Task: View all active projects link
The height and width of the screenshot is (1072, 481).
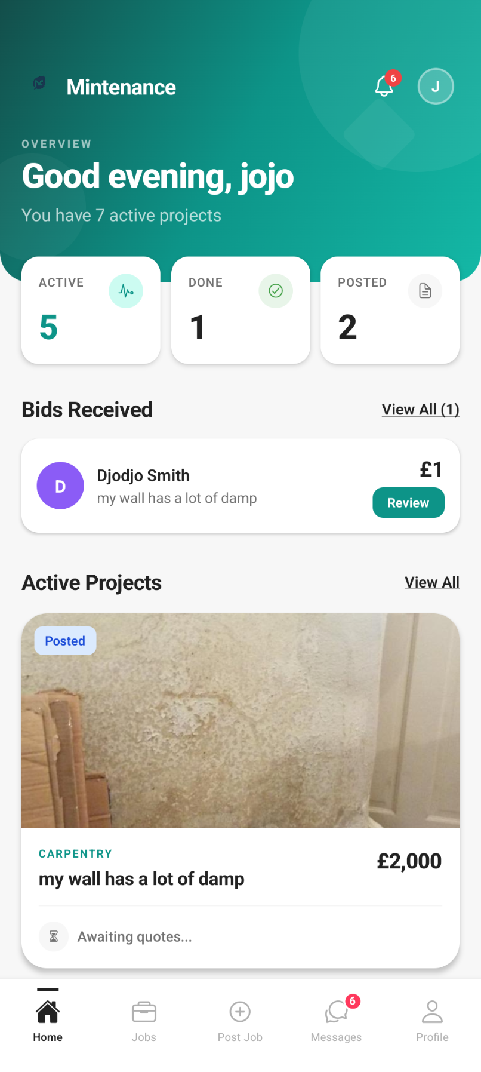Action: [431, 582]
